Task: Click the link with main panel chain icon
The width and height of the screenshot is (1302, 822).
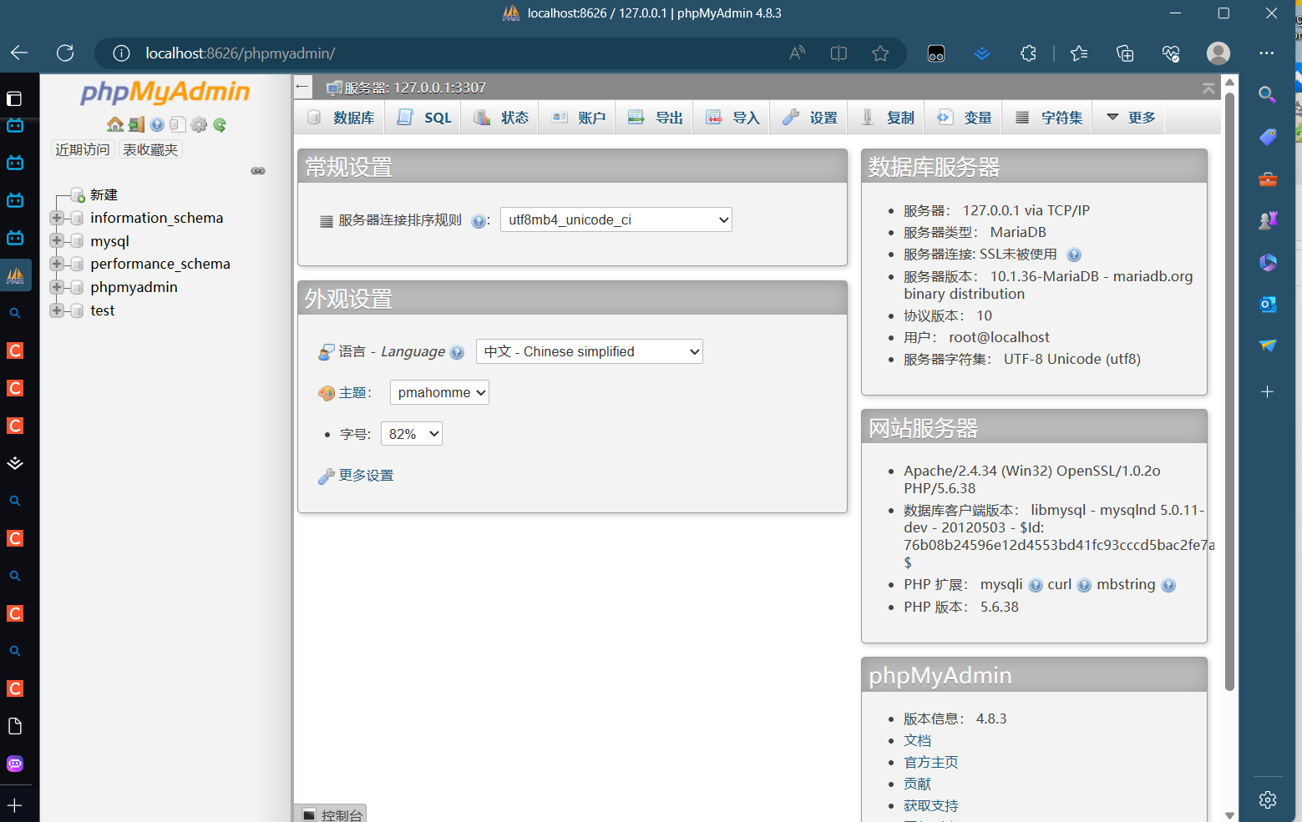Action: tap(258, 171)
